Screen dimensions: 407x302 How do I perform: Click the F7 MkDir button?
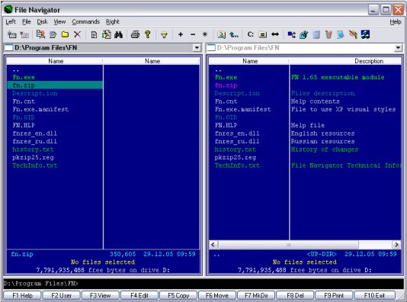click(256, 295)
